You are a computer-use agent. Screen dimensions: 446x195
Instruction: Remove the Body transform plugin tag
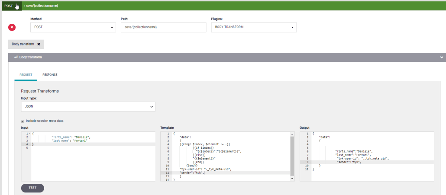[x=39, y=44]
